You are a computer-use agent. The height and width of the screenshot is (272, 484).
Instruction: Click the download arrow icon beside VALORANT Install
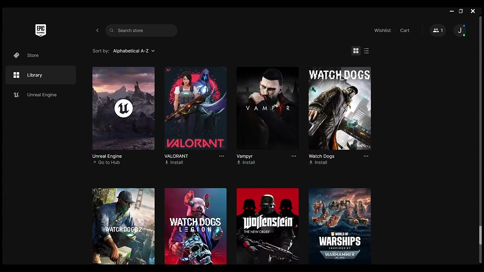166,162
